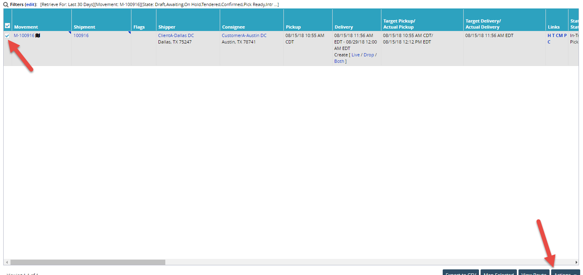Toggle the select-all checkbox in the header
Screen dimensions: 583x275
point(7,25)
